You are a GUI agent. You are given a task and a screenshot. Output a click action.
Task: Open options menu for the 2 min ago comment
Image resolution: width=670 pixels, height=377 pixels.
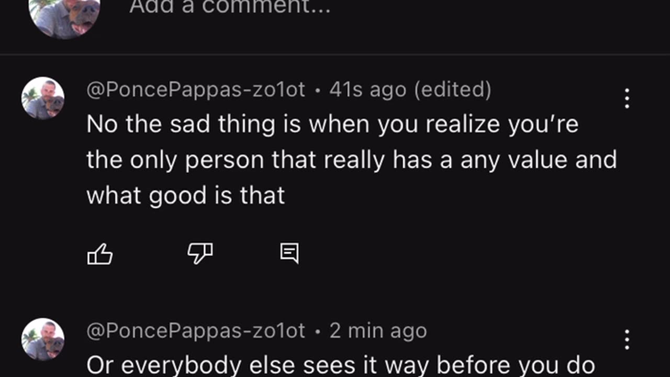point(627,339)
